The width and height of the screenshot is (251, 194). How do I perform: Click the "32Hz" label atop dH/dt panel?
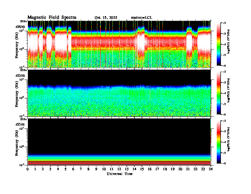pos(23,21)
